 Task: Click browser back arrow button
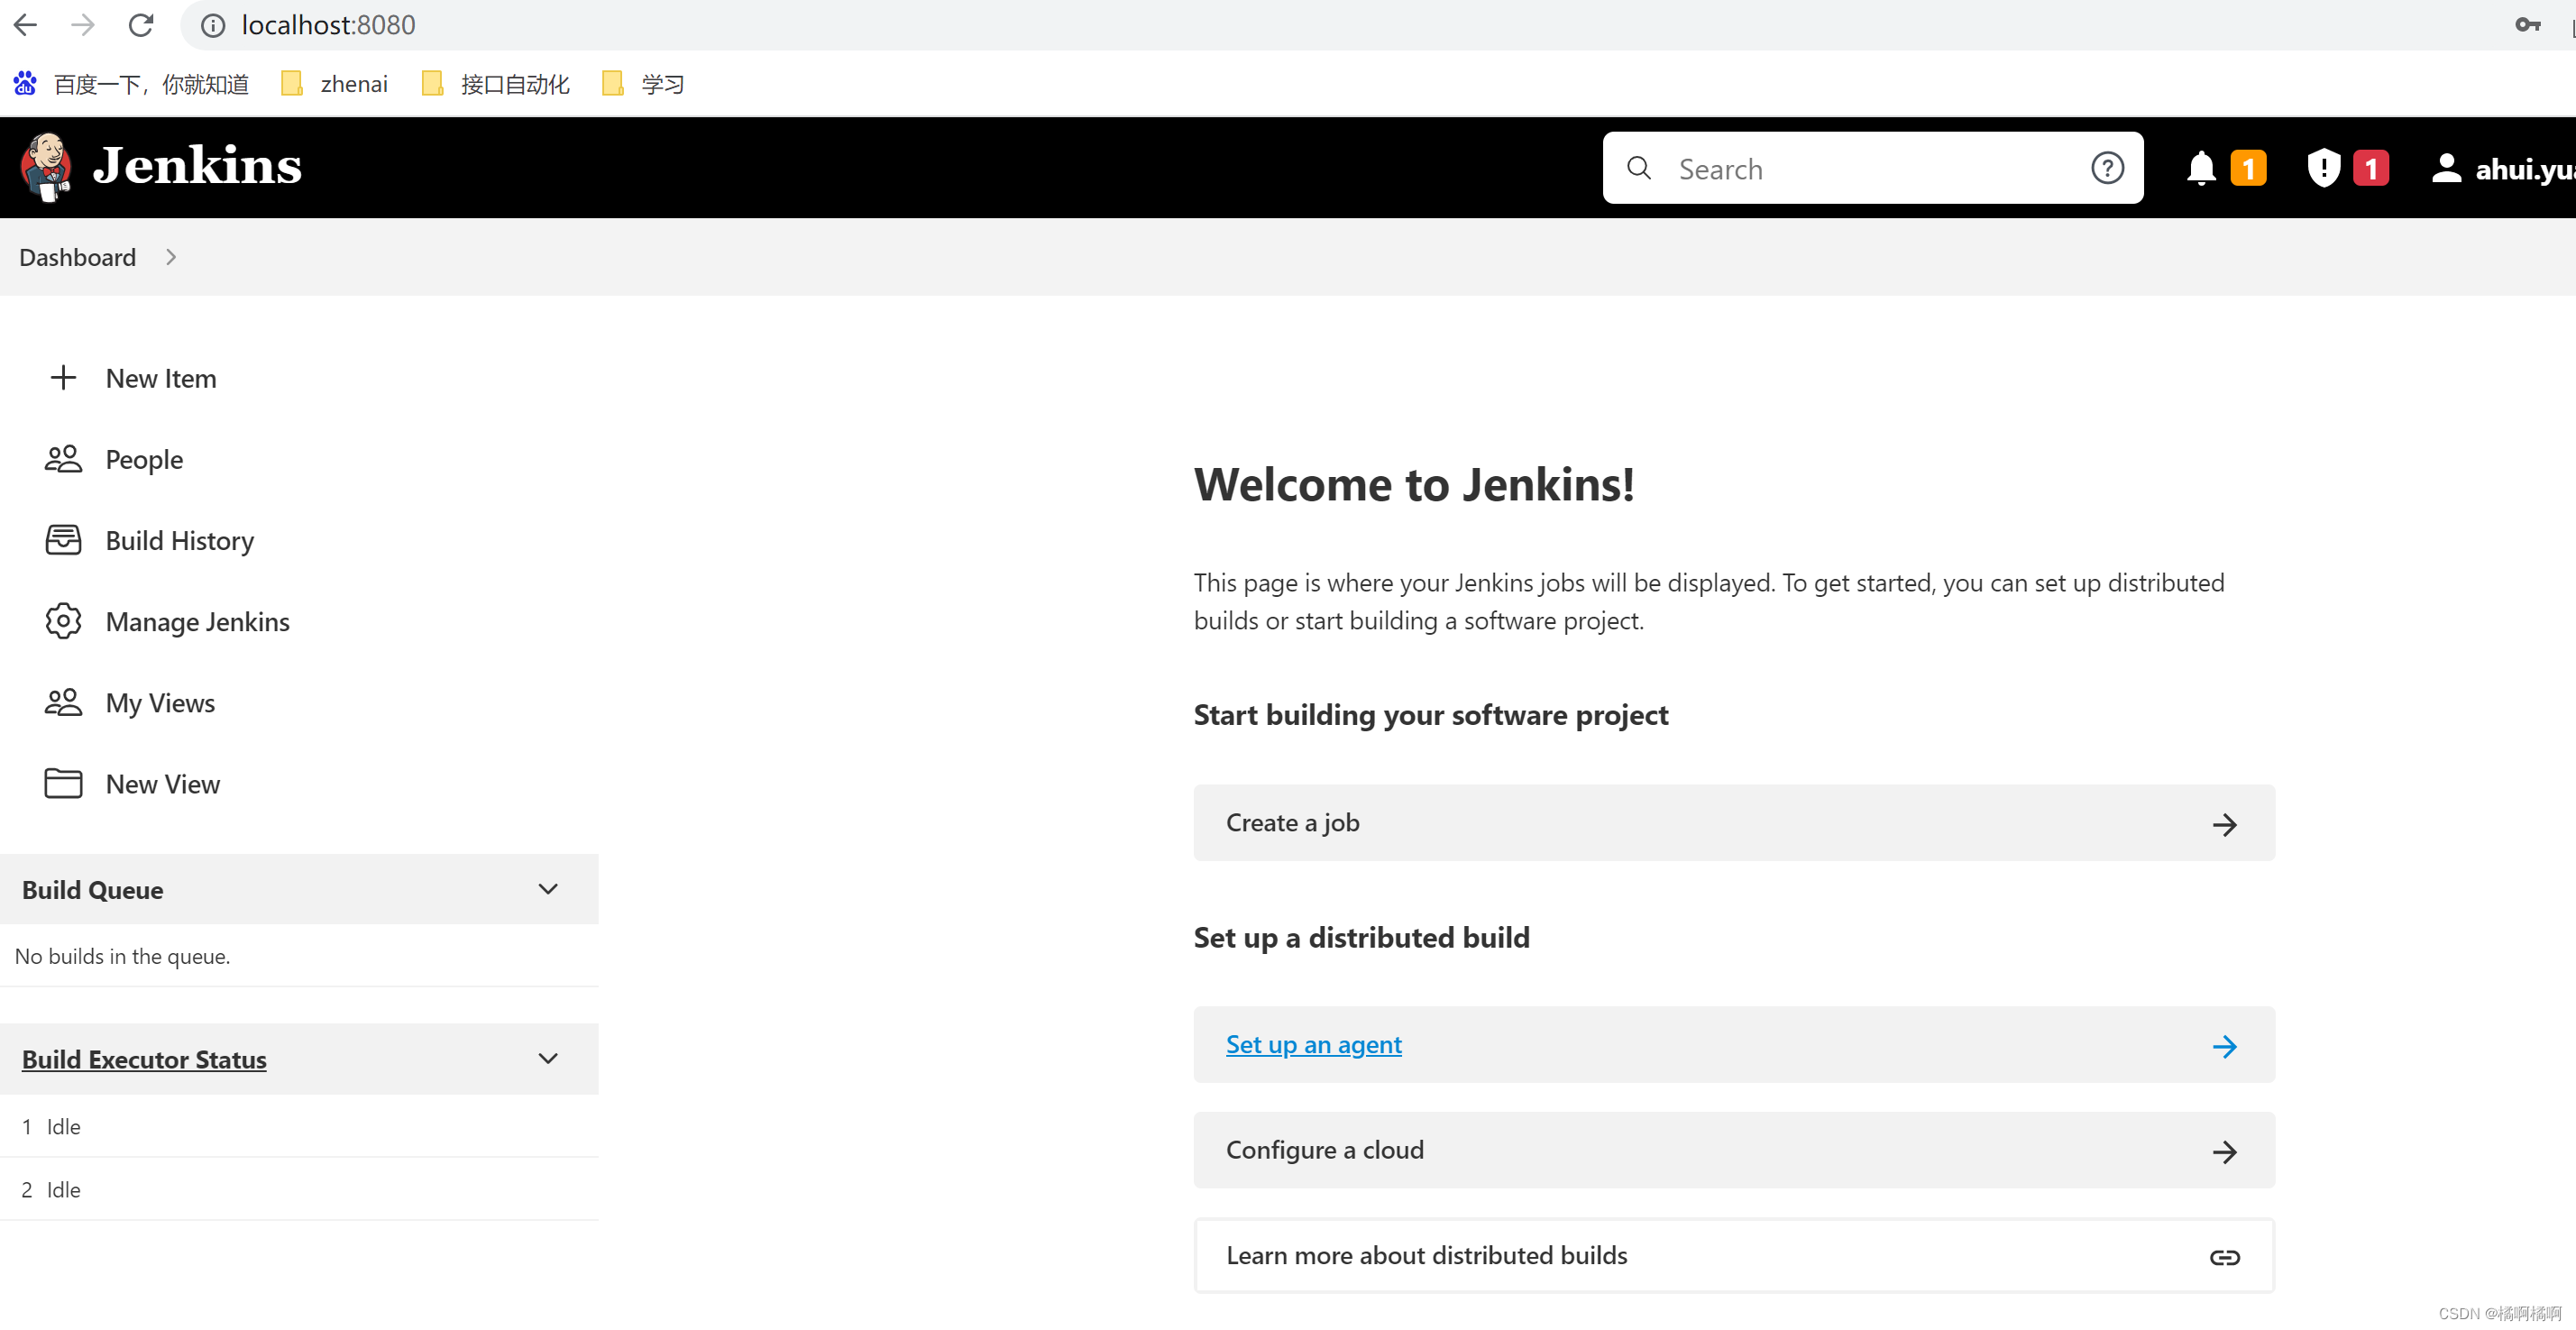tap(25, 25)
